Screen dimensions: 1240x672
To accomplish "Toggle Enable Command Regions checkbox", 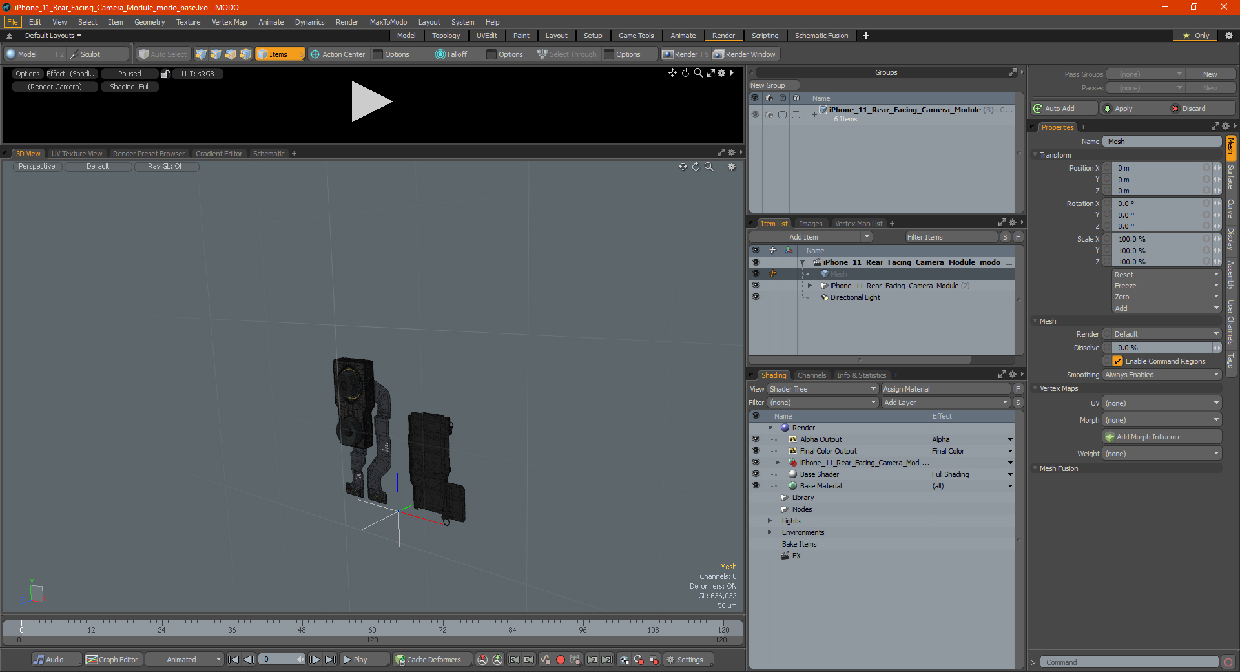I will pos(1118,361).
